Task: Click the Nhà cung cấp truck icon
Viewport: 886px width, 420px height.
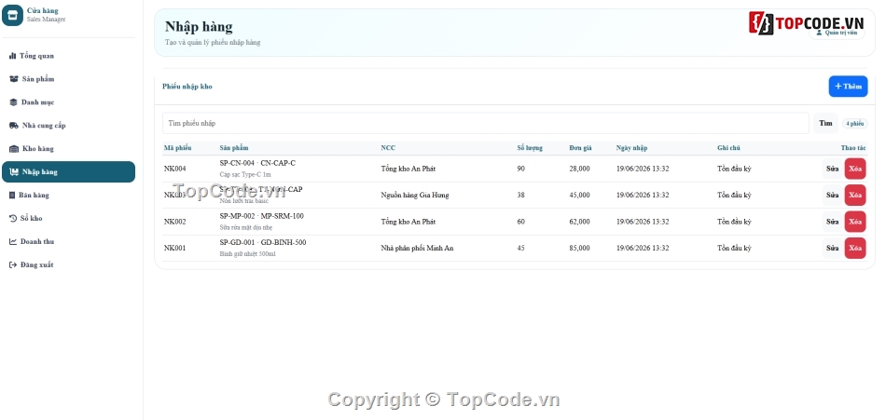Action: click(14, 126)
